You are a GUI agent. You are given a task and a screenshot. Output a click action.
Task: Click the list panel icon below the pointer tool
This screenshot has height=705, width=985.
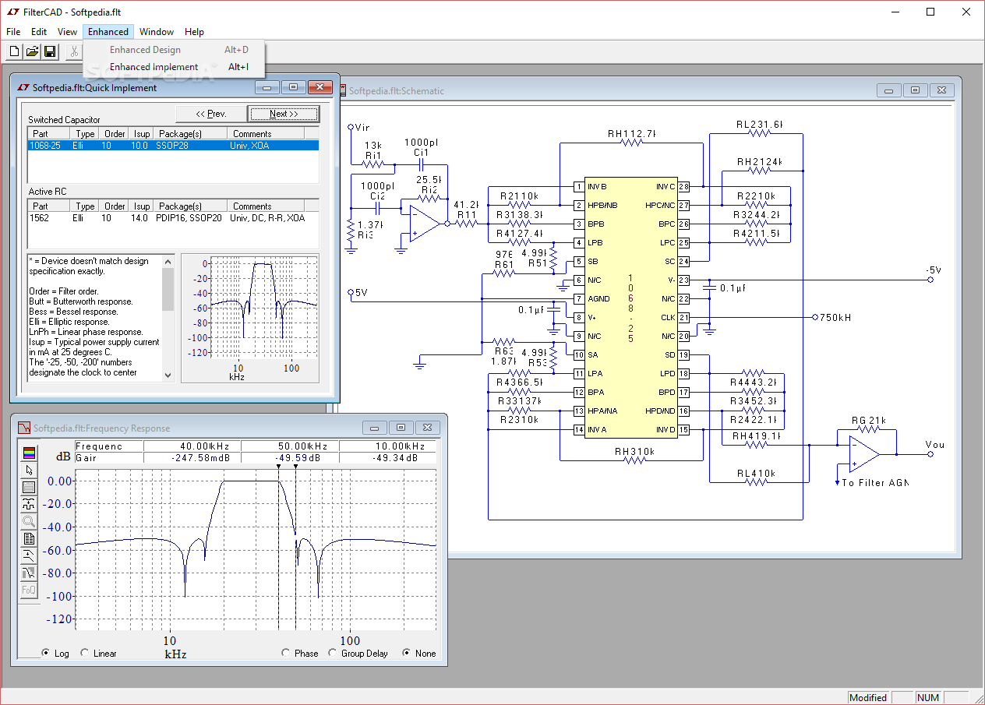coord(29,487)
